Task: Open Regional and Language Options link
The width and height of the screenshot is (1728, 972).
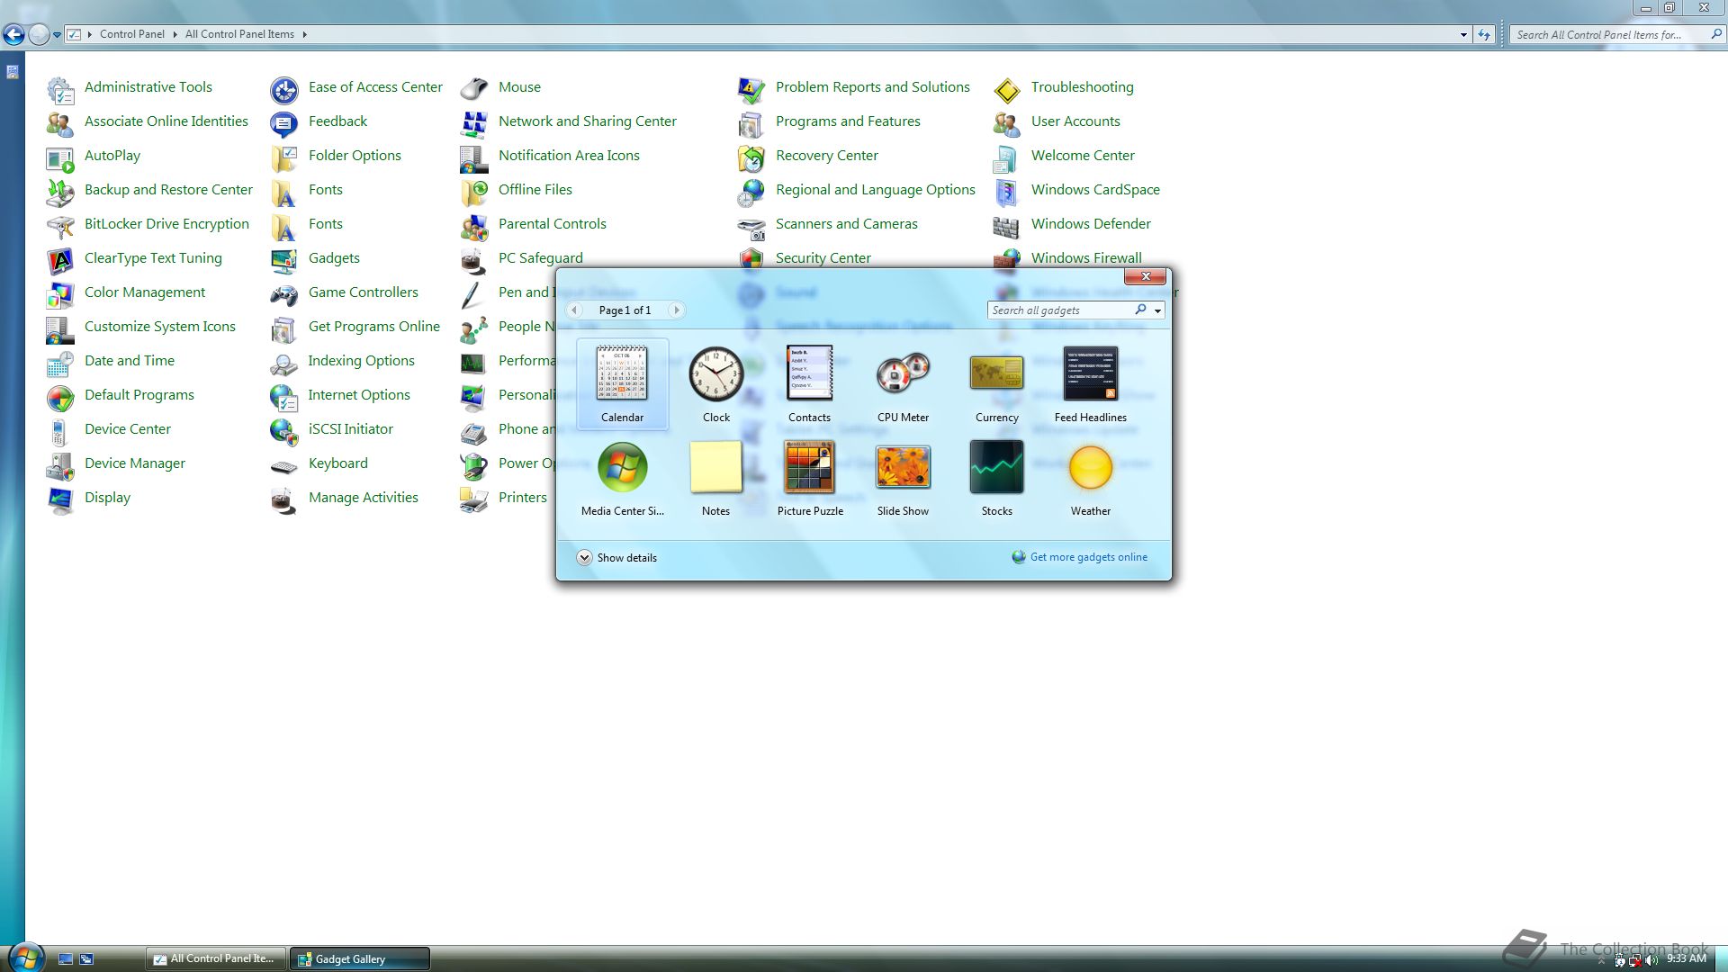Action: (876, 190)
